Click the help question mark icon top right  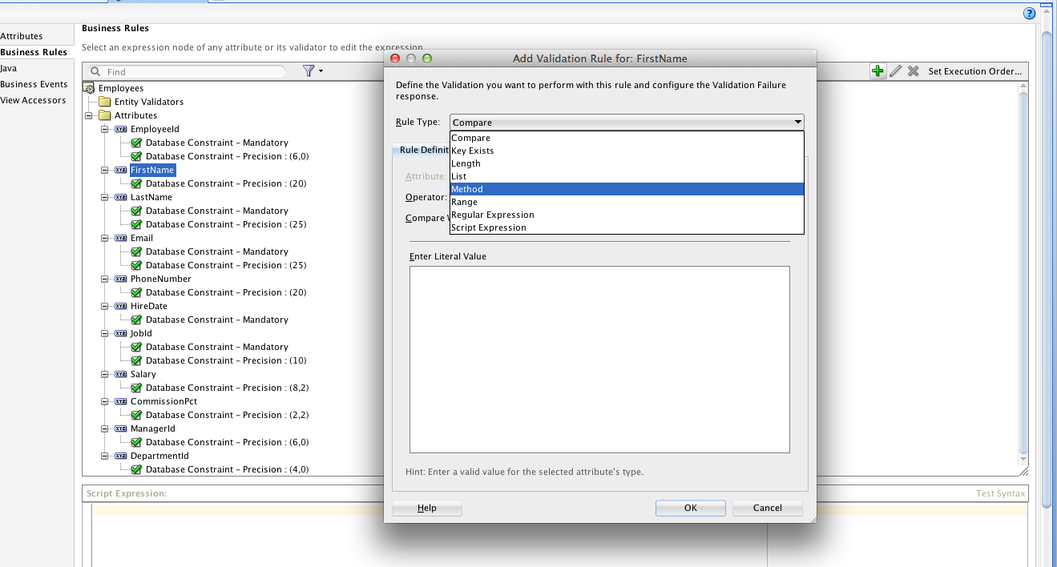tap(1028, 13)
